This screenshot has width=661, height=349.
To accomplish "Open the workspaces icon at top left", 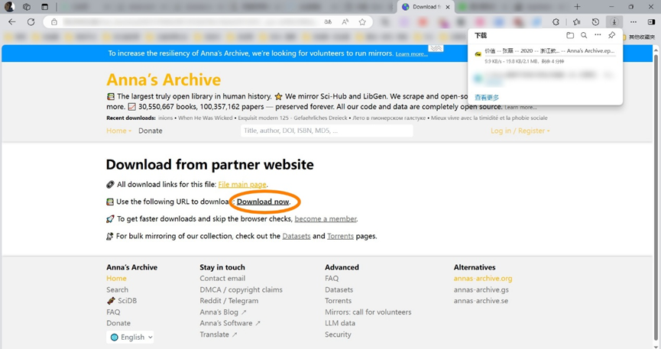I will coord(27,7).
